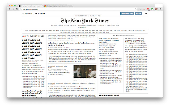
Task: Click the 'suh dude suh dude' heading at bottom right
Action: (109, 95)
